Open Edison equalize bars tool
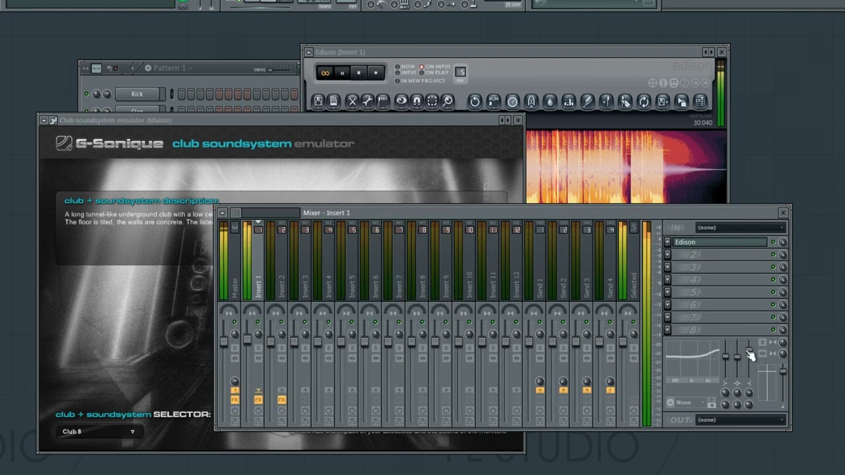The width and height of the screenshot is (845, 475). pos(568,102)
